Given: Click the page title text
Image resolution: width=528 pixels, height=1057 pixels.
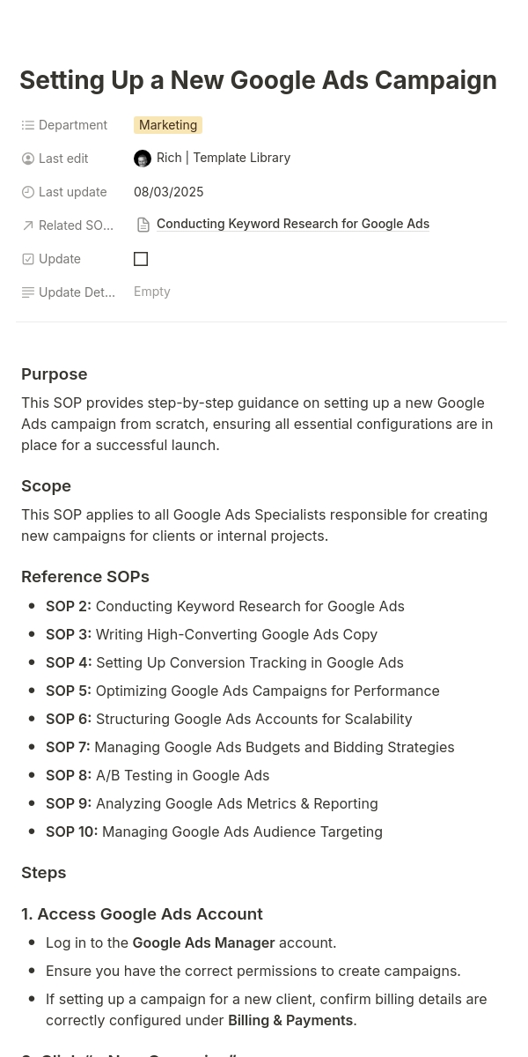Looking at the screenshot, I should [258, 80].
